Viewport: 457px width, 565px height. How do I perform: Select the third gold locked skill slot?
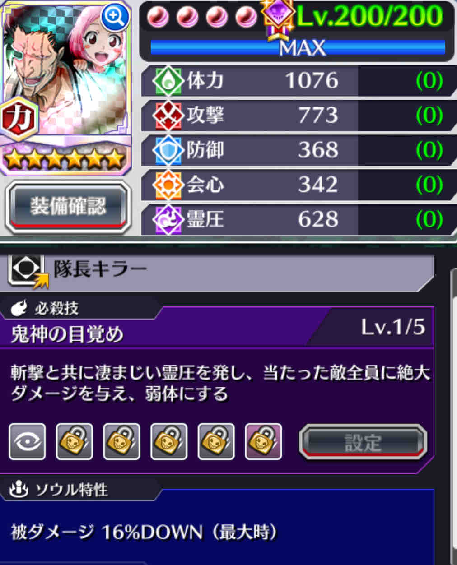(x=169, y=442)
